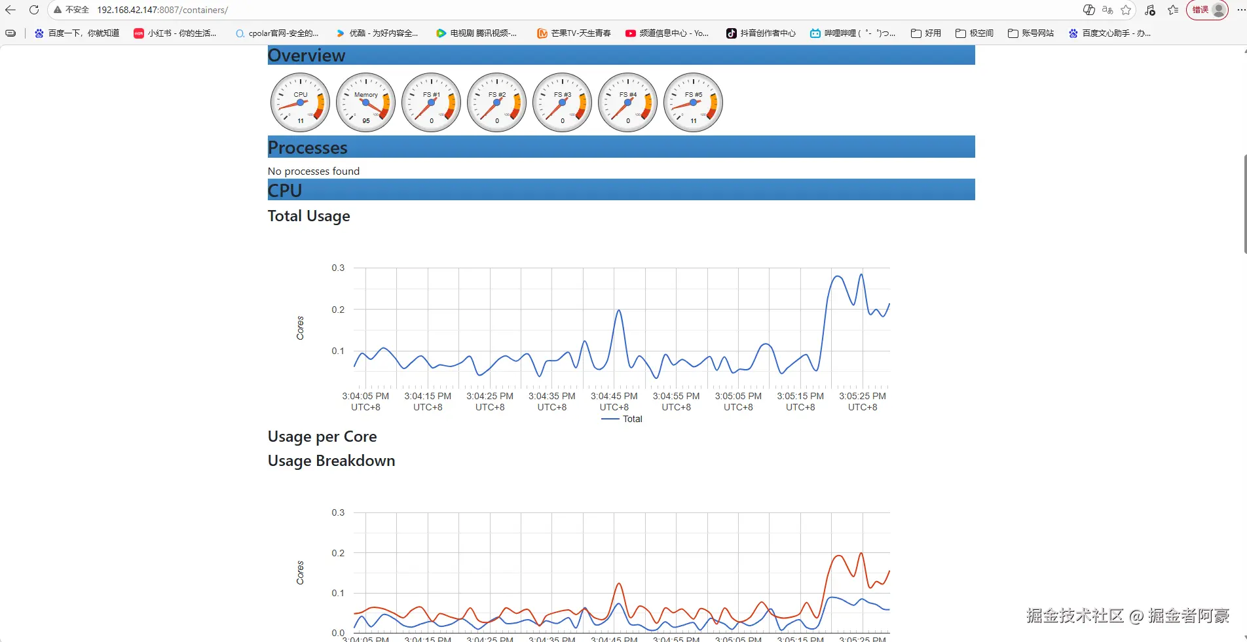Open the 优酷 bookmark

tap(377, 33)
